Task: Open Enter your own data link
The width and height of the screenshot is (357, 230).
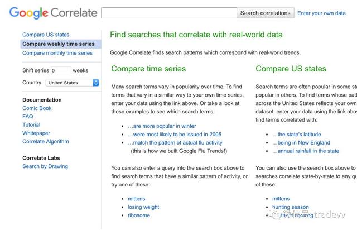Action: [x=321, y=13]
